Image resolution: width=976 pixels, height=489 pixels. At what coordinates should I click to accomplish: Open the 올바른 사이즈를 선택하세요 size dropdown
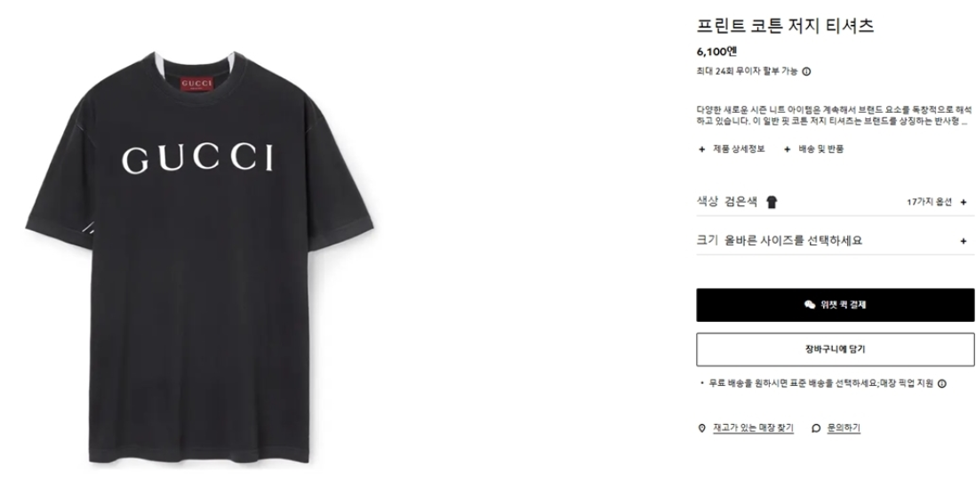[x=835, y=240]
